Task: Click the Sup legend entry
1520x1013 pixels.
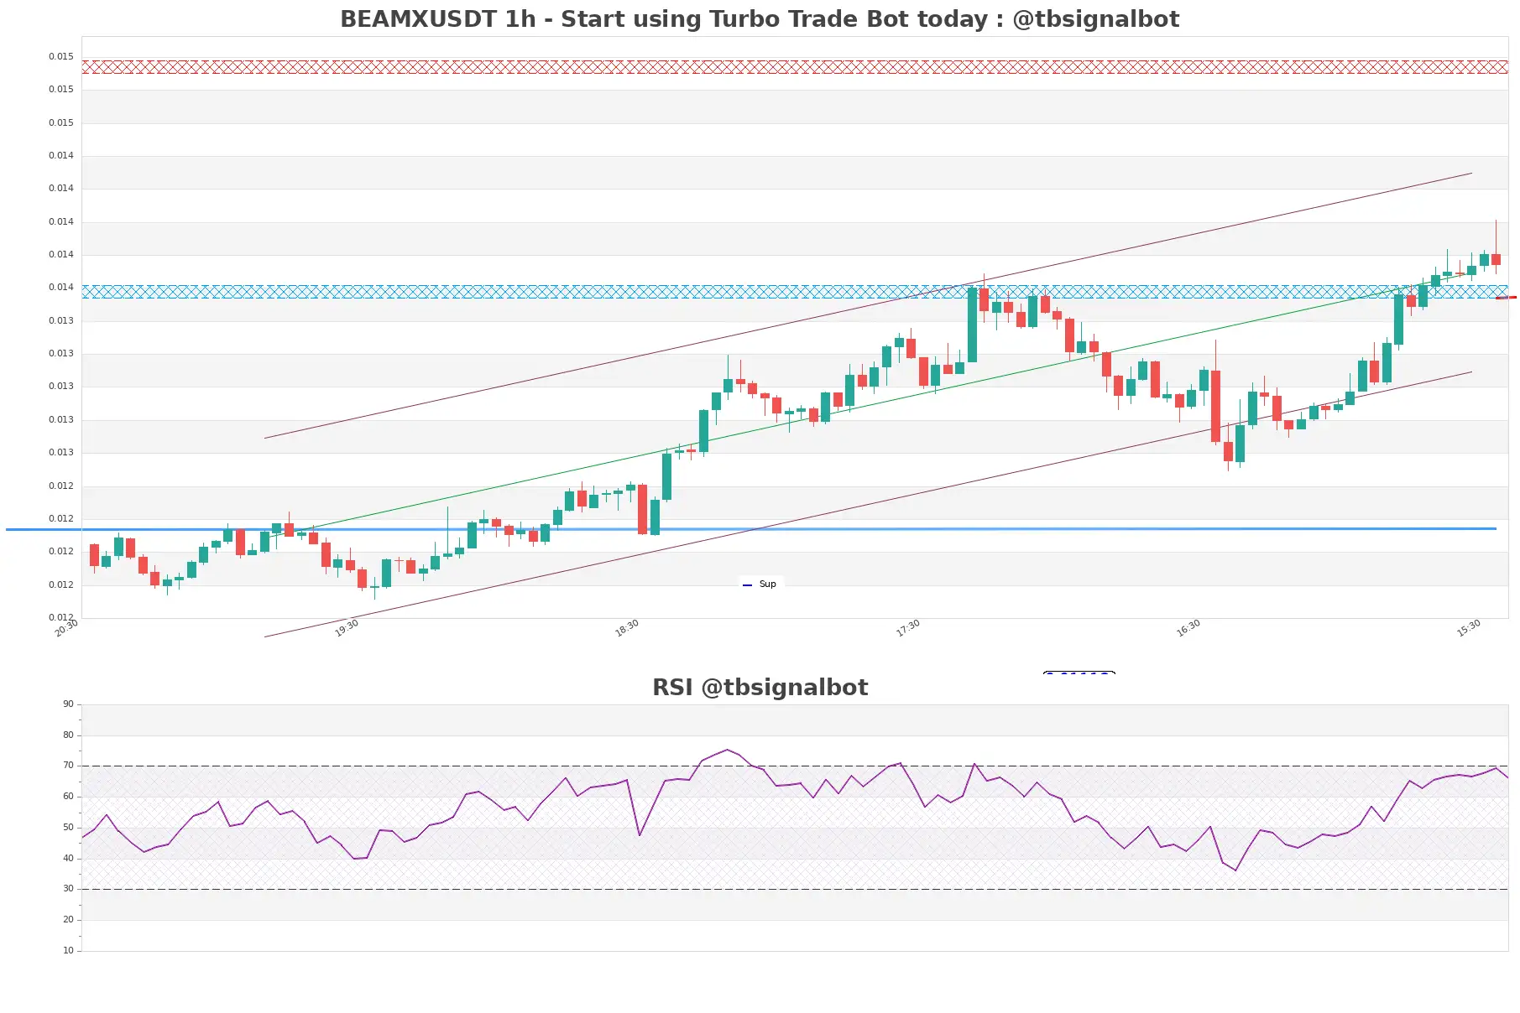Action: 760,584
